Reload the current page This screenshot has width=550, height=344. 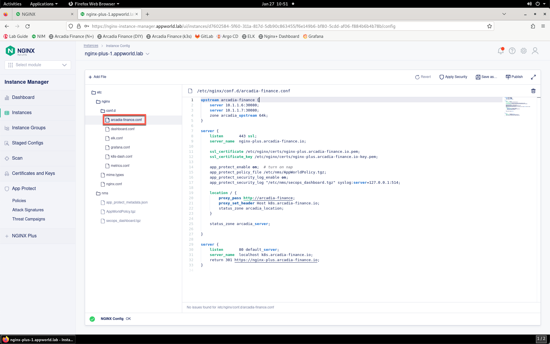pyautogui.click(x=27, y=26)
